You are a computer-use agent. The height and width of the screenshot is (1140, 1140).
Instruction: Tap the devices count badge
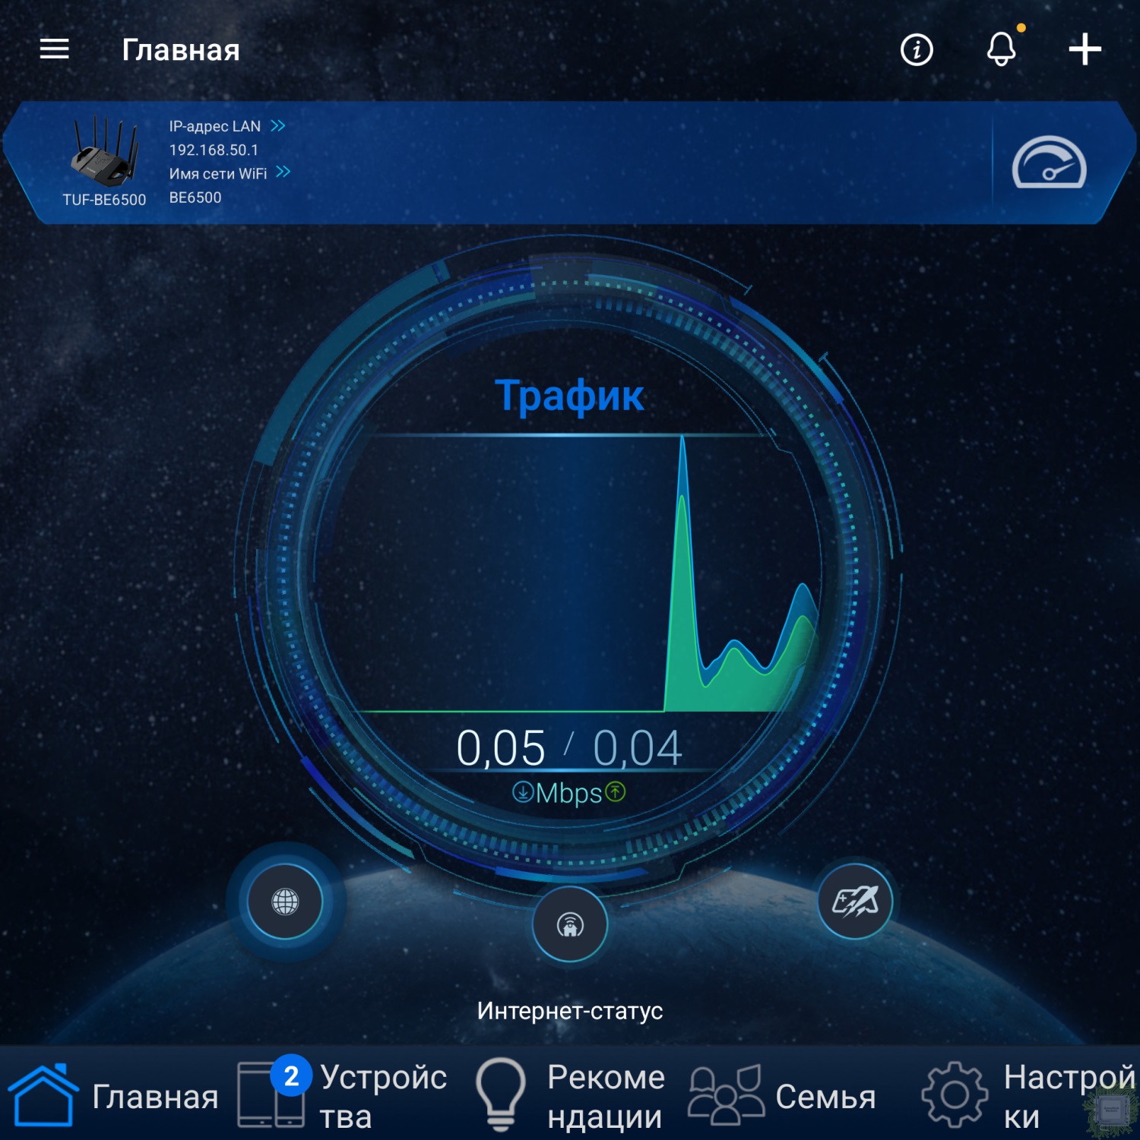point(291,1075)
